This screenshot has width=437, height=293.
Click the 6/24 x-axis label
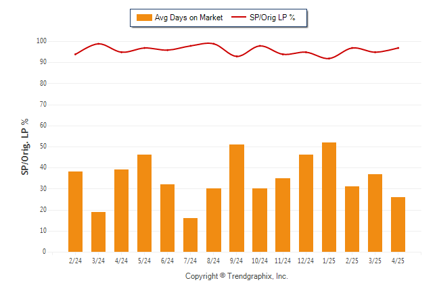[x=167, y=261]
